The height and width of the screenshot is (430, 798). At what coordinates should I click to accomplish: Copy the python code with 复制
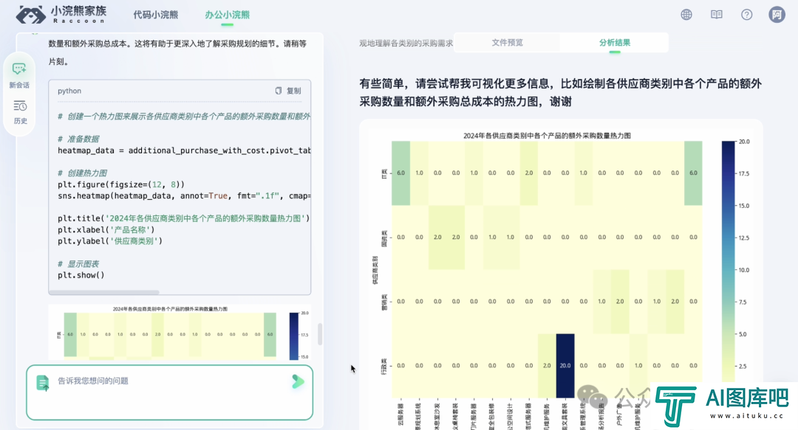288,91
